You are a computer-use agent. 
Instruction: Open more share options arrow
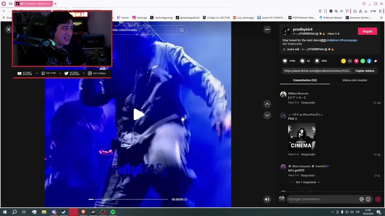[375, 61]
